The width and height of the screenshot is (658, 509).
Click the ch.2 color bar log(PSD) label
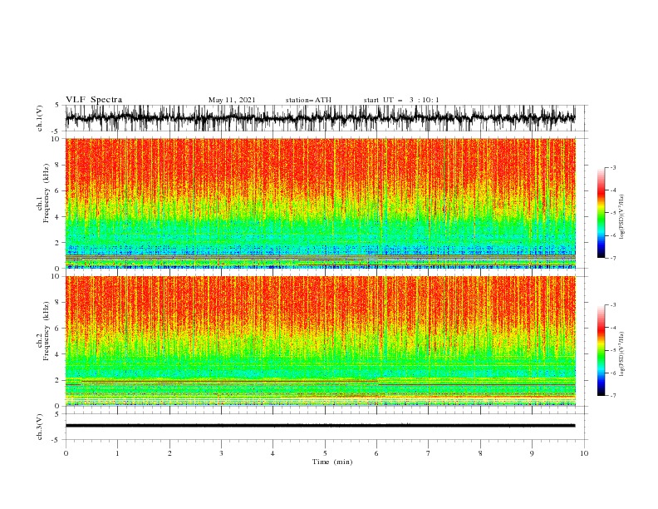point(622,353)
